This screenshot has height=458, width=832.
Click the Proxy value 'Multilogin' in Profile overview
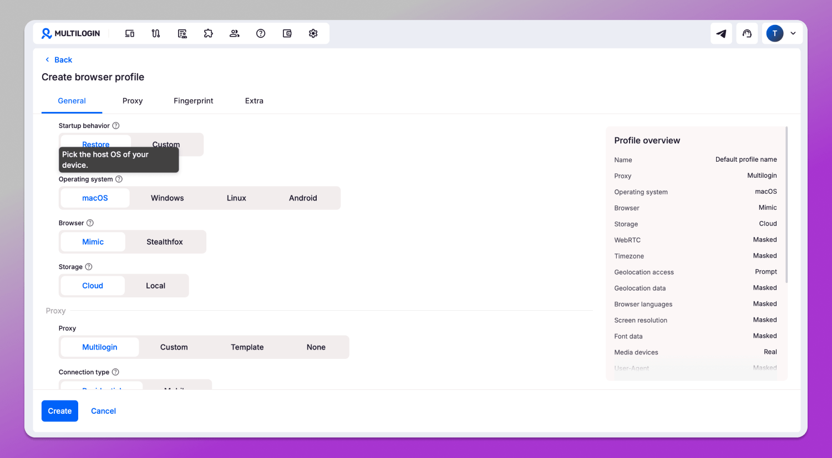(x=762, y=176)
